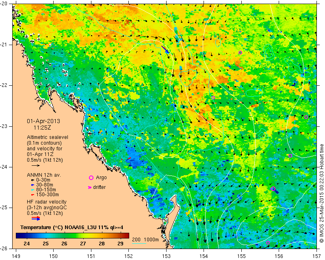Select Argo float marker near 155.8°E, 24.5°S

click(x=273, y=188)
